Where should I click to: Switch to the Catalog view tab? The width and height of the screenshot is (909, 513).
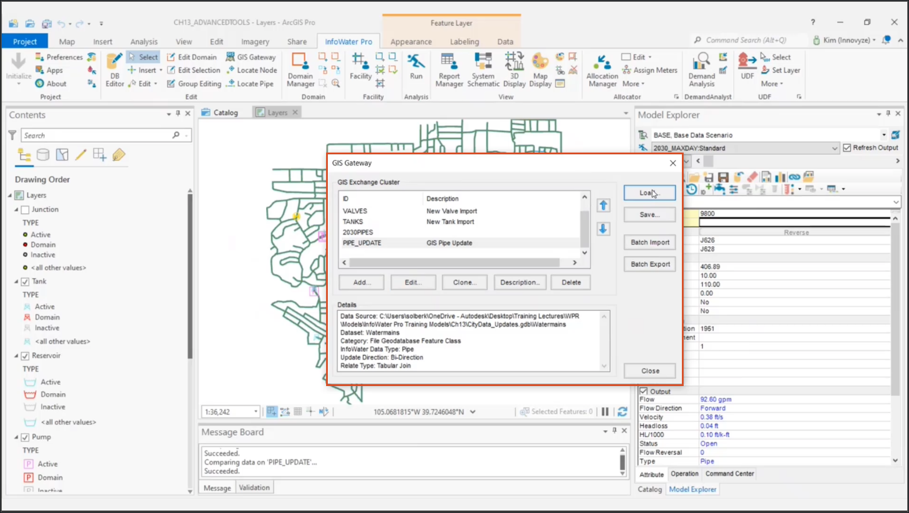tap(220, 113)
